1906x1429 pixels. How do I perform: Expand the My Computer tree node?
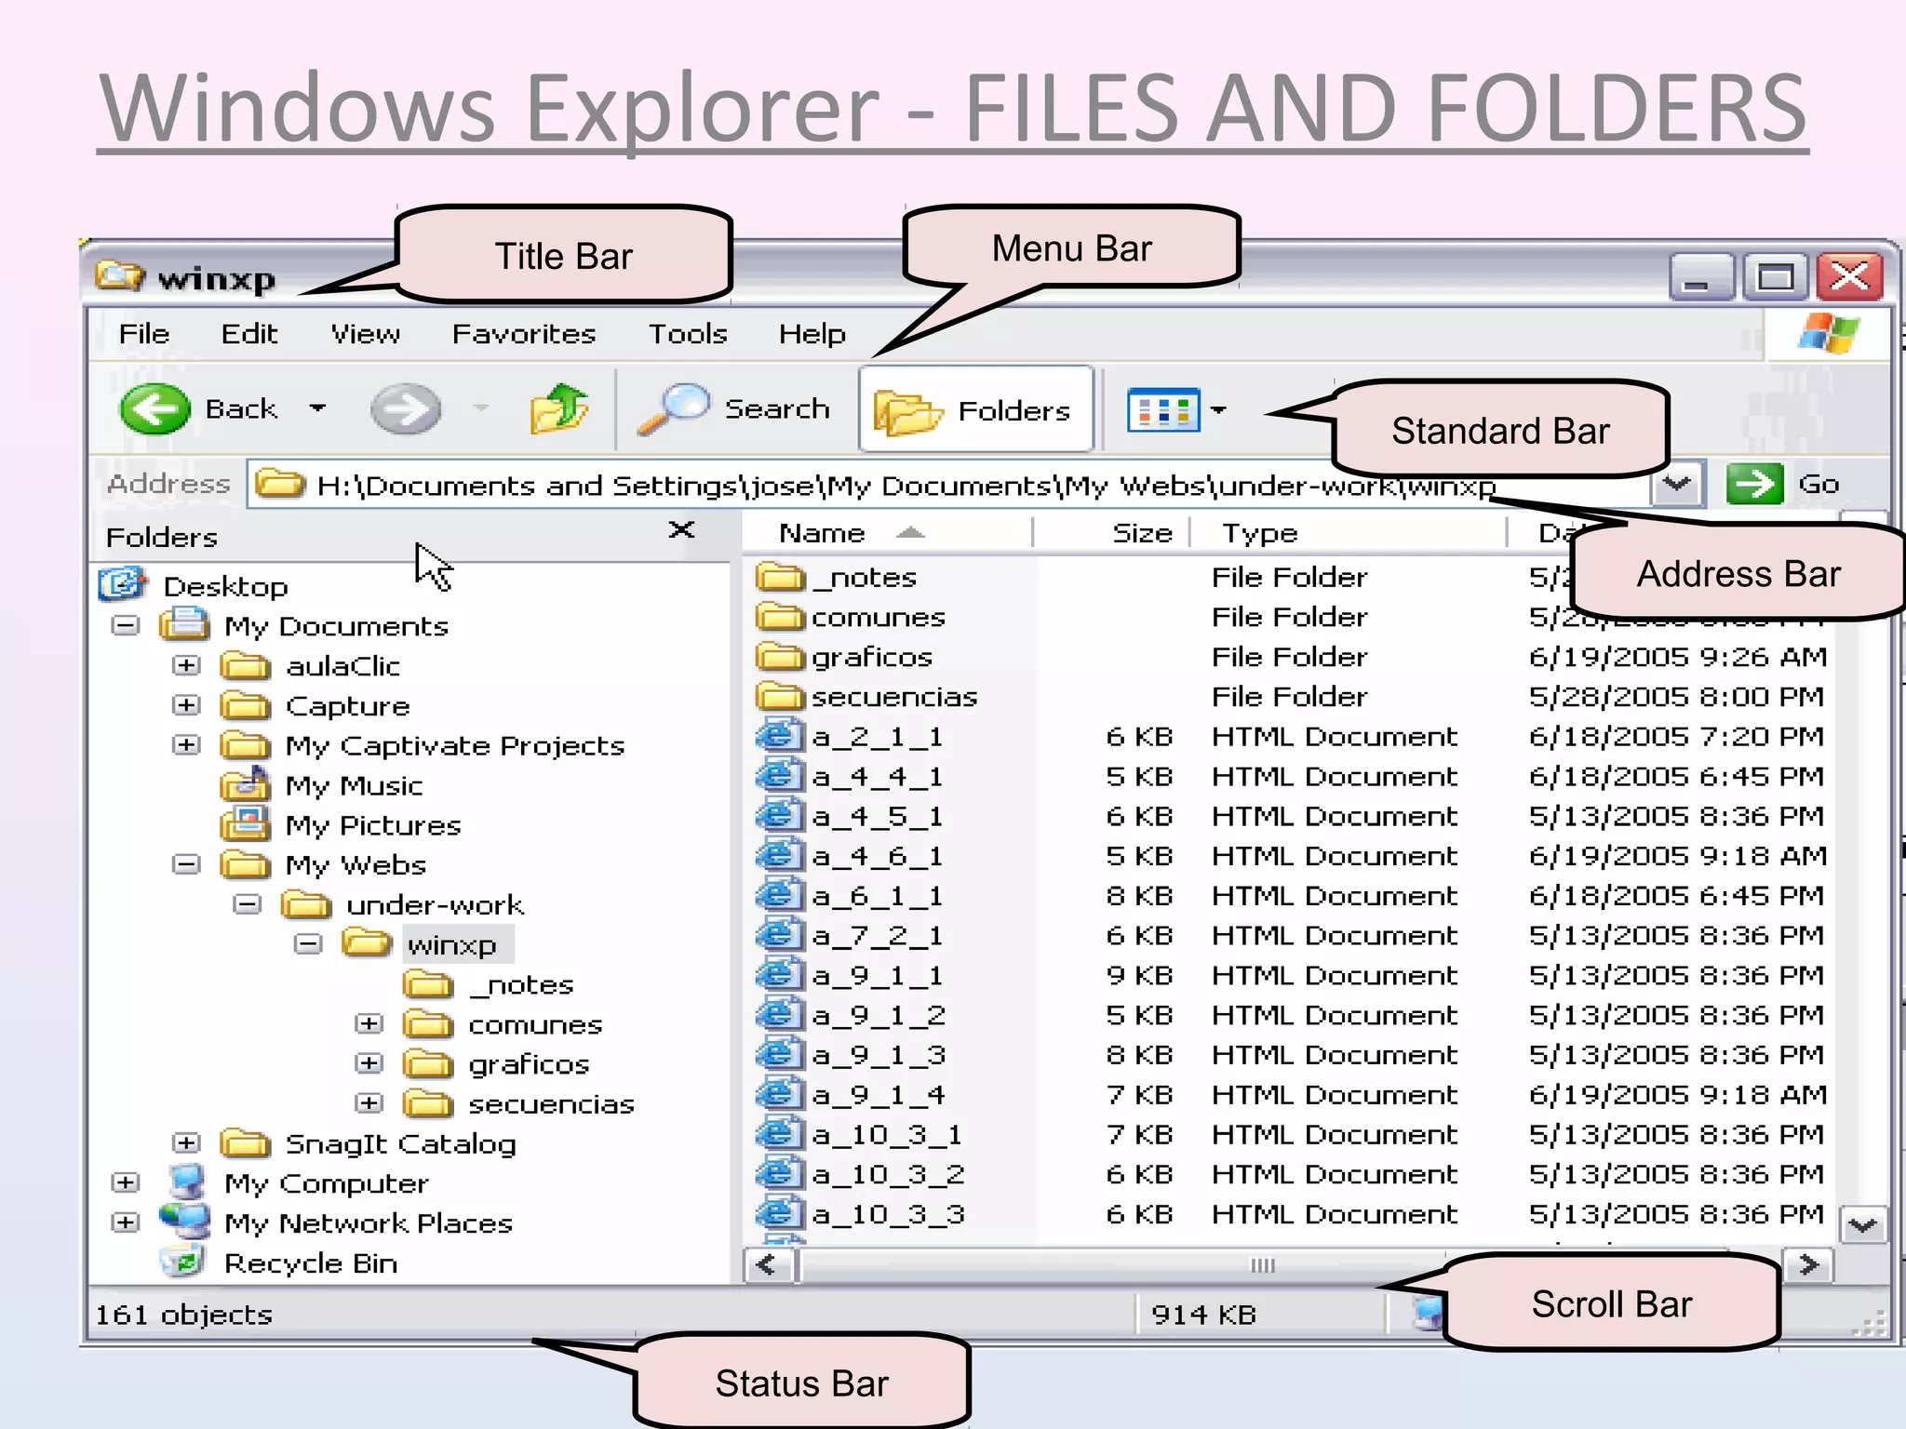pos(125,1182)
